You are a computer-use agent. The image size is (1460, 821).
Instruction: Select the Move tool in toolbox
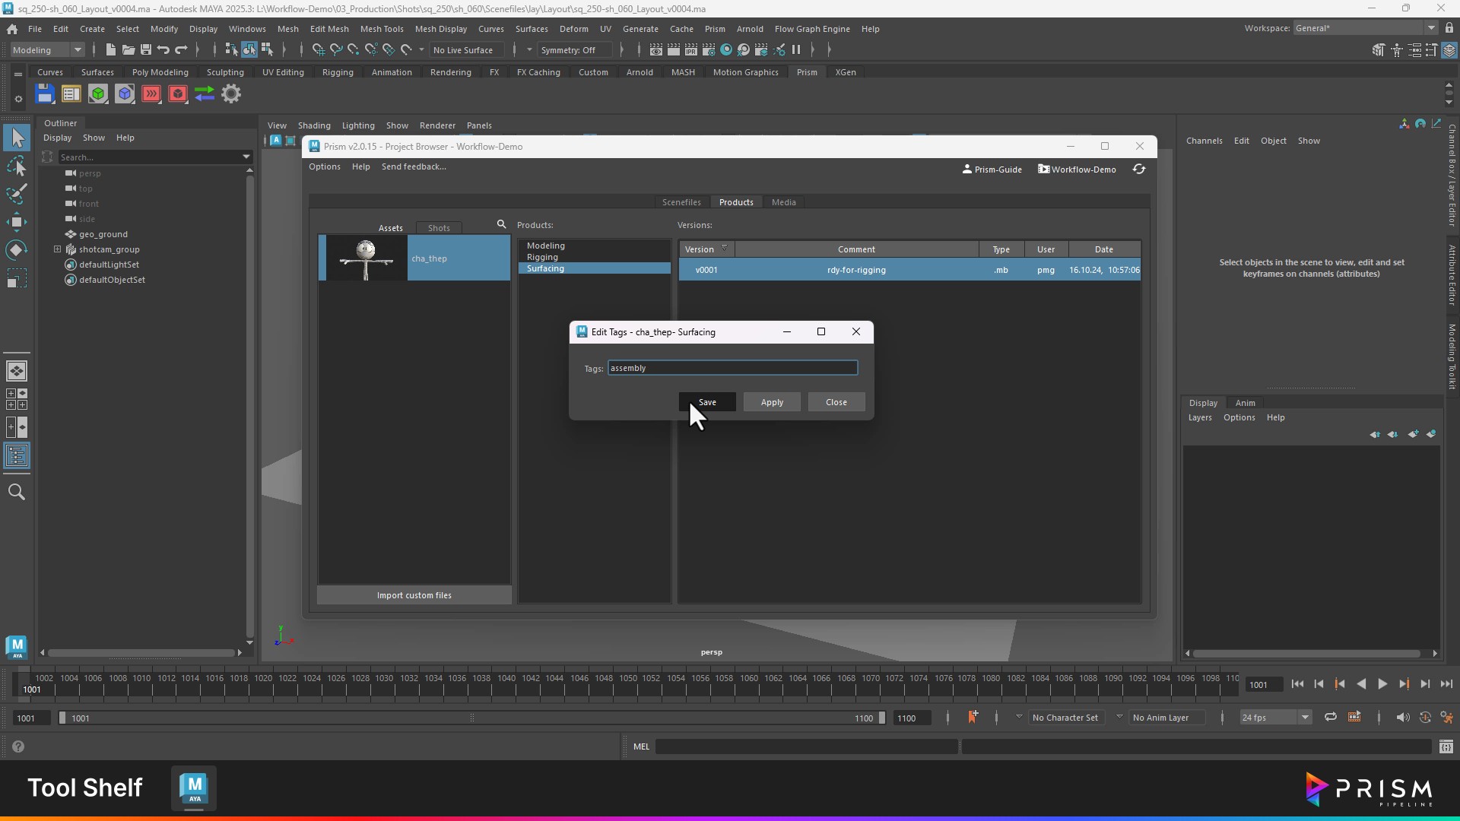(17, 222)
